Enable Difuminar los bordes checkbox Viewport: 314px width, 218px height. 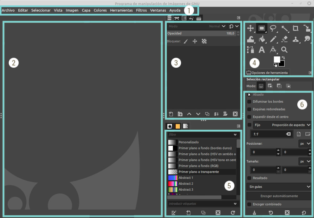click(x=249, y=101)
